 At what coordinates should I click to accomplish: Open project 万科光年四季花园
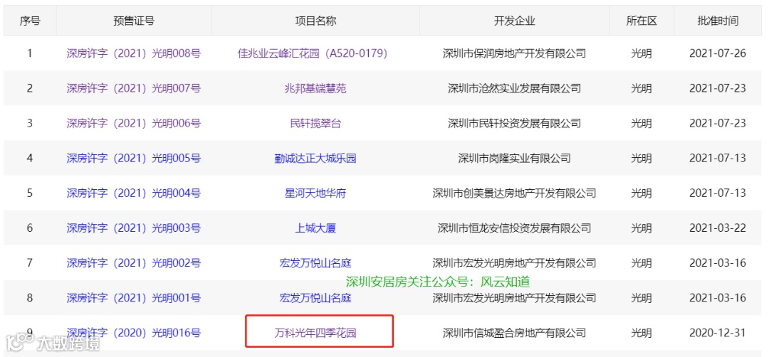point(315,333)
